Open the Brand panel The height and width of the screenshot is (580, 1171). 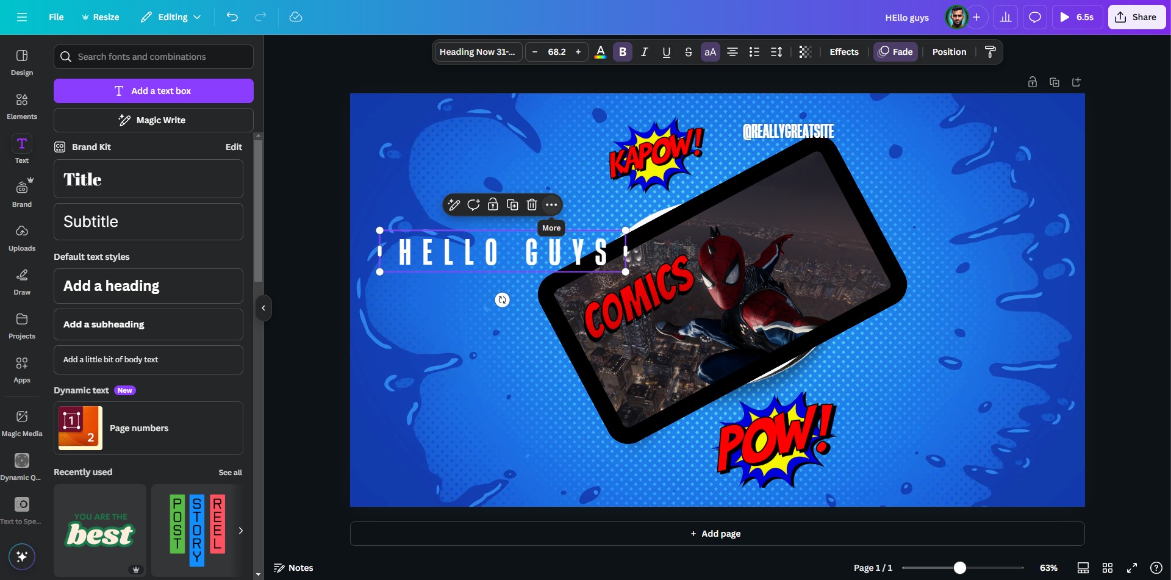tap(22, 194)
